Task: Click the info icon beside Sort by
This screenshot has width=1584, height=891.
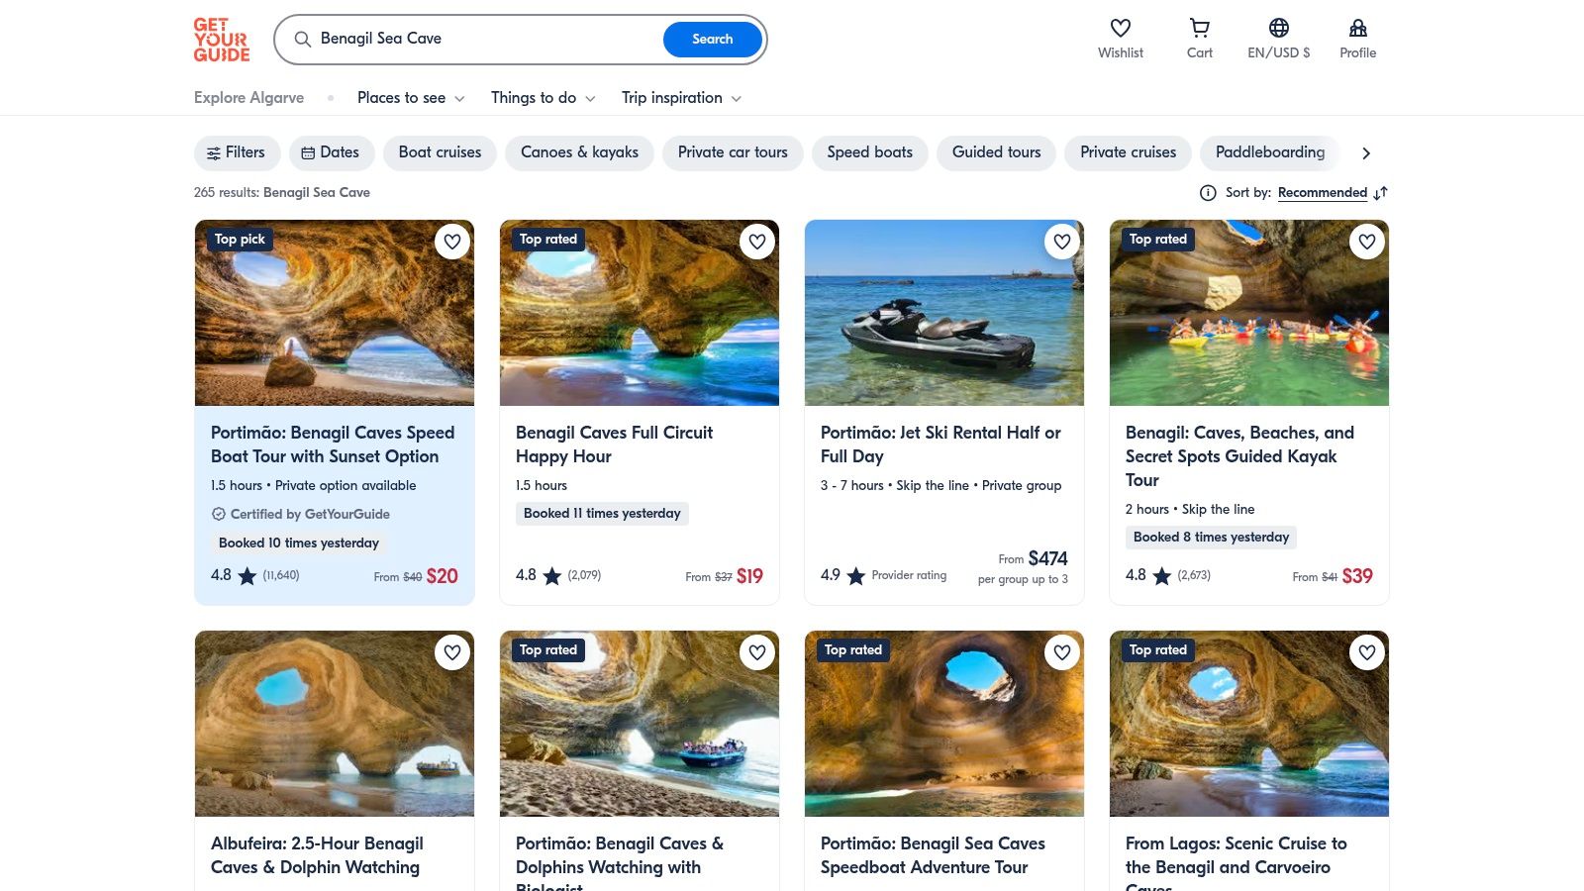Action: point(1208,193)
